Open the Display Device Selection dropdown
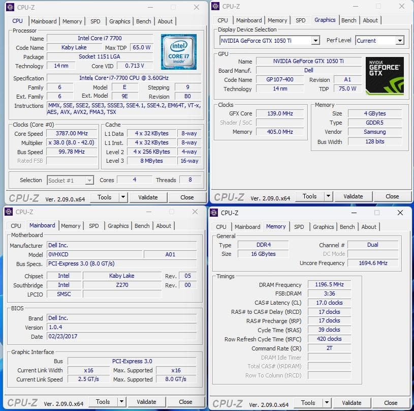Screen dimensions: 414x411 (x=316, y=40)
